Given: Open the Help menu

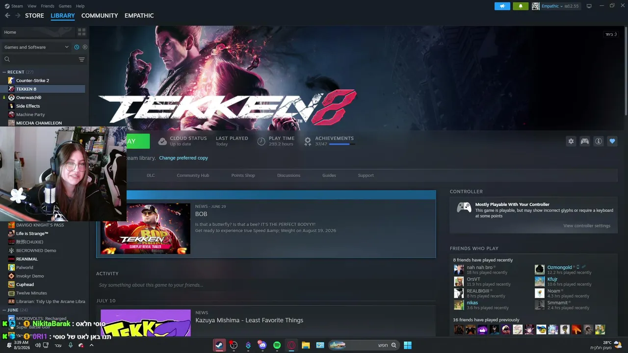Looking at the screenshot, I should tap(80, 6).
